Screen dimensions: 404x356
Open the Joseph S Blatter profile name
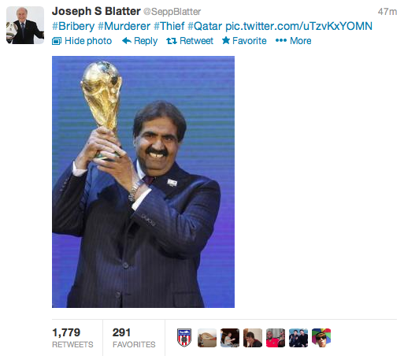point(96,11)
